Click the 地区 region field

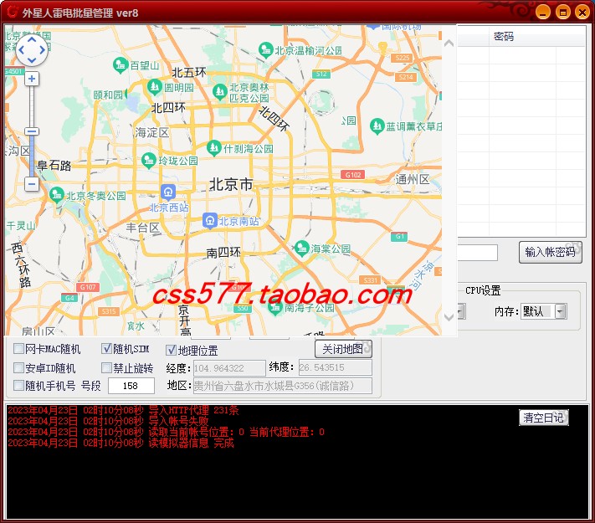(282, 386)
